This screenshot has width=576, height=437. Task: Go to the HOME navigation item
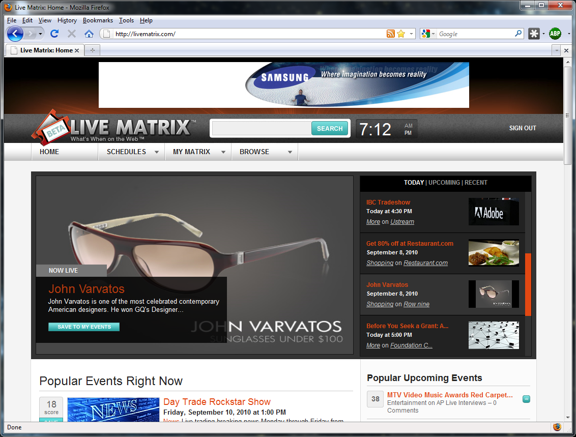click(49, 152)
